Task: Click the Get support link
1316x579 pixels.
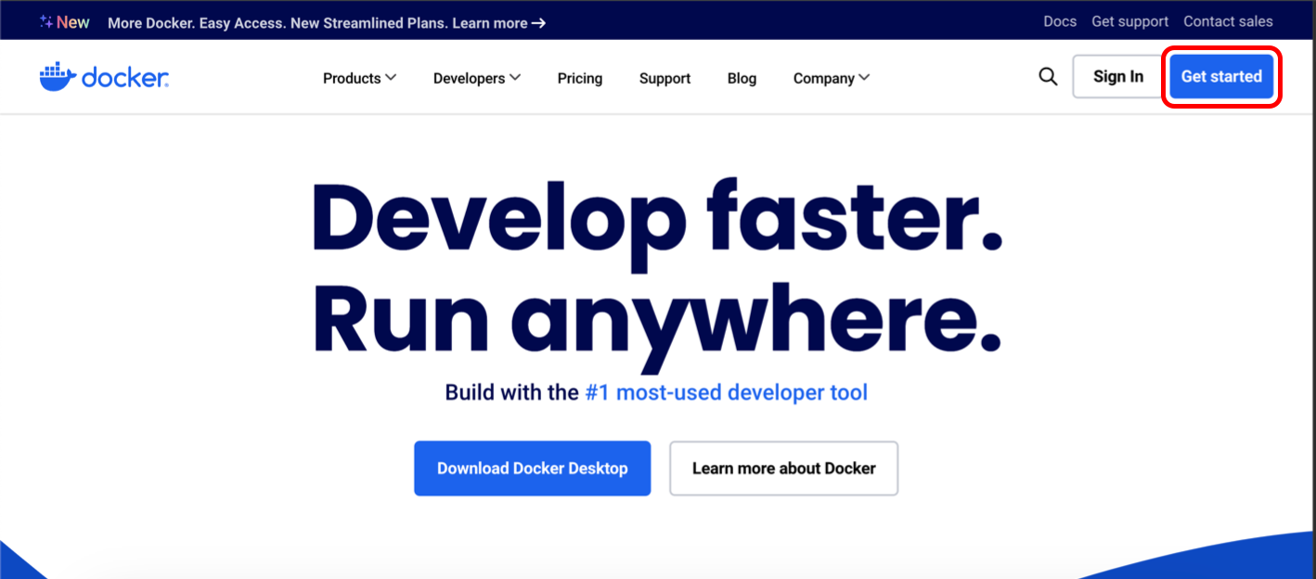Action: point(1129,20)
